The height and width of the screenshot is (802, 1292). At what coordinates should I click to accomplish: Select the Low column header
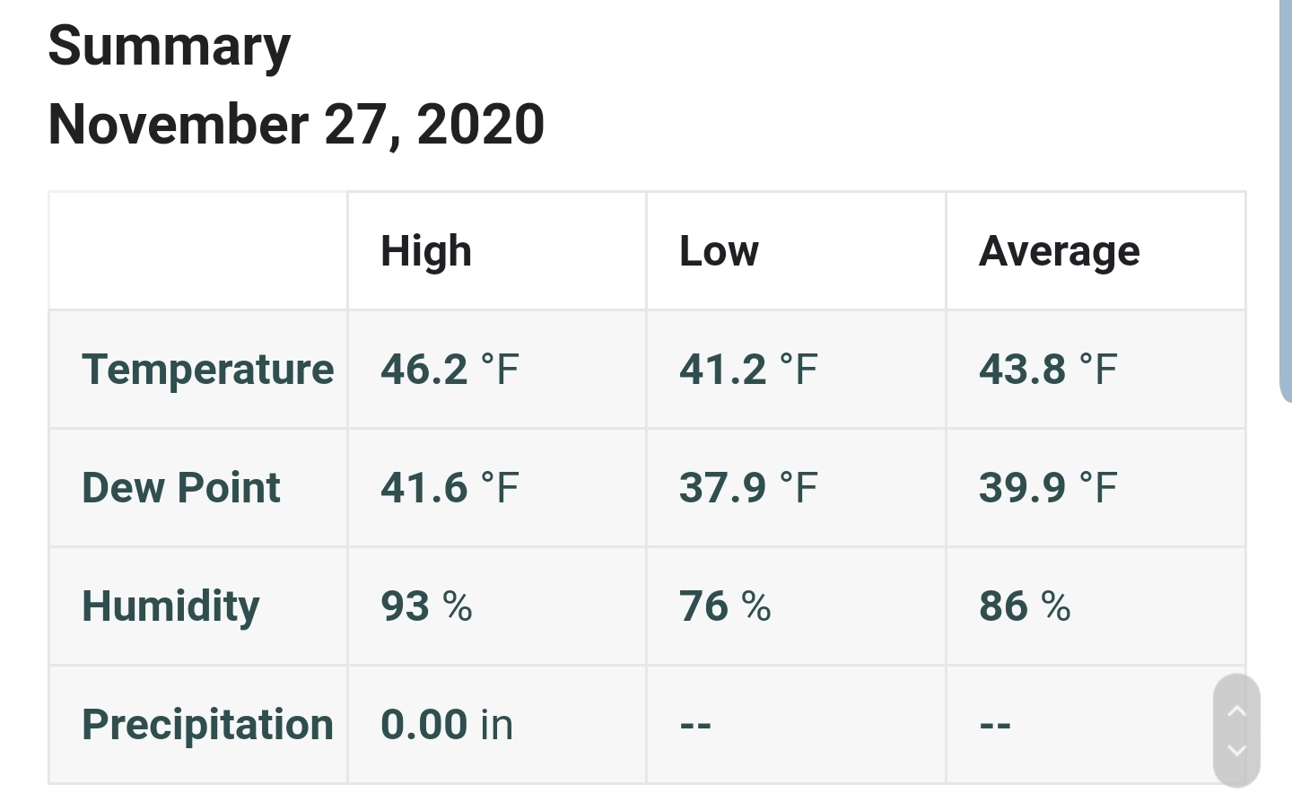click(x=719, y=251)
